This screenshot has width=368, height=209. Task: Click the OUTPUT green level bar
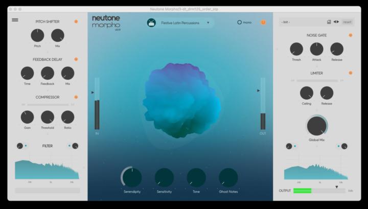pyautogui.click(x=302, y=191)
